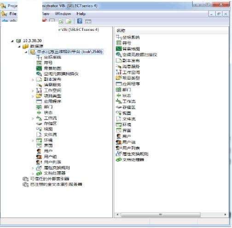This screenshot has height=228, width=232.
Task: Select 部门 in the tree
Action: tap(48, 107)
